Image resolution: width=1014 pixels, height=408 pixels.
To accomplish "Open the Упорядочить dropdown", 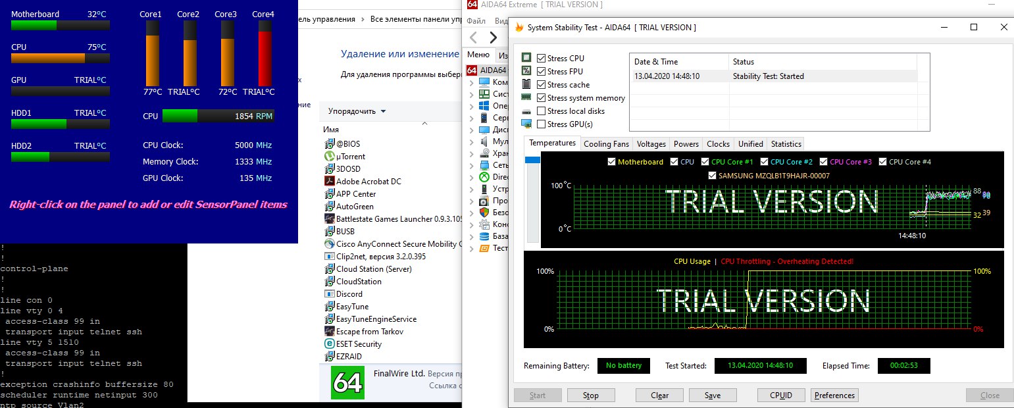I will point(357,111).
